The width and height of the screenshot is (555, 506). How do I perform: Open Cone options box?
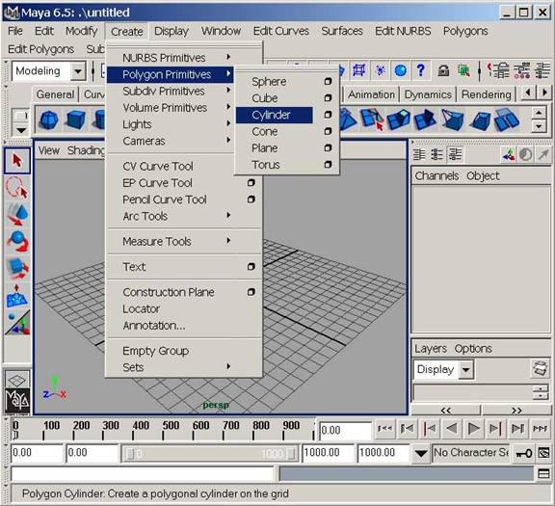[x=328, y=131]
